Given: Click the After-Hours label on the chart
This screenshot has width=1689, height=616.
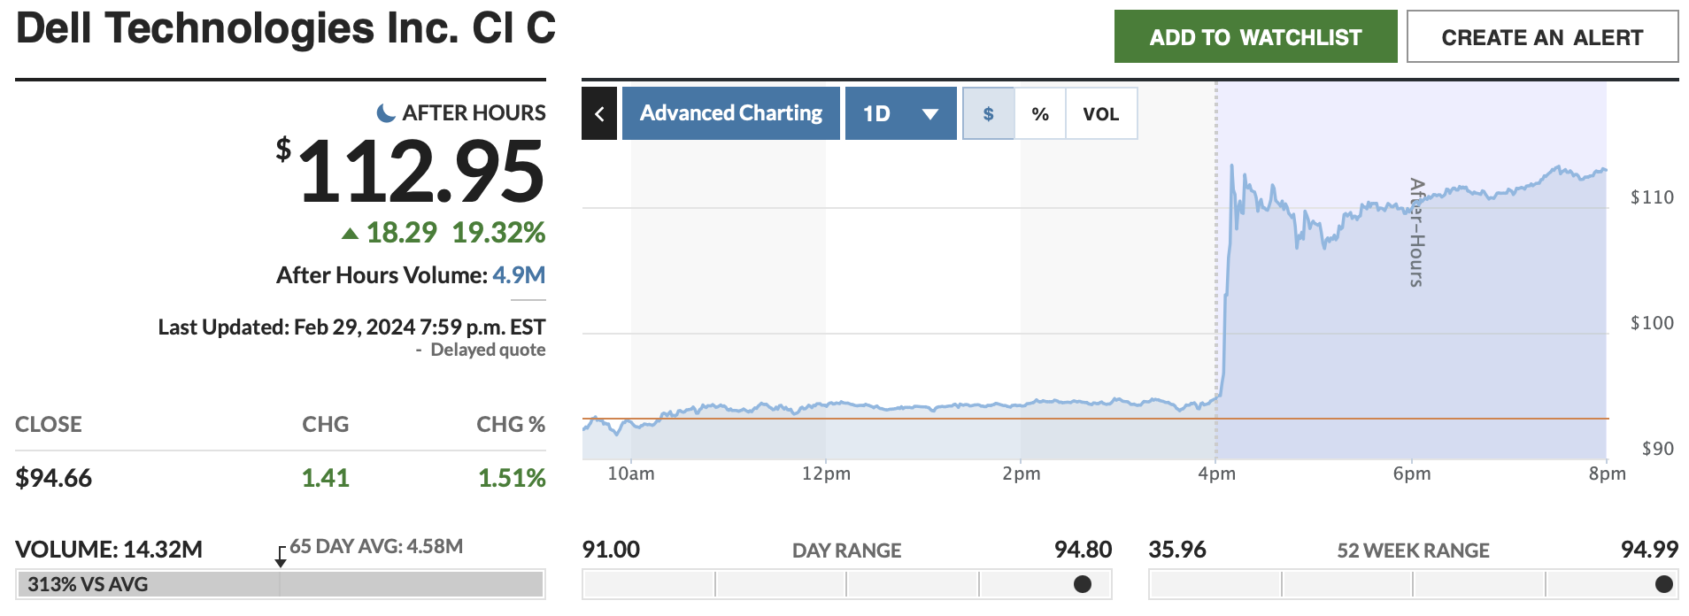Looking at the screenshot, I should coord(1416,232).
